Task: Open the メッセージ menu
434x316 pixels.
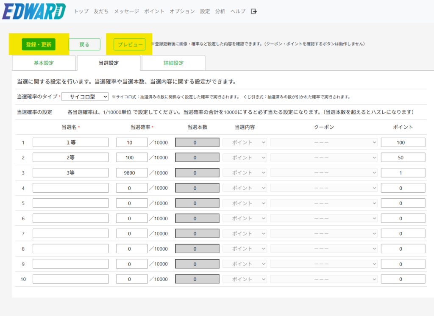Action: [126, 11]
